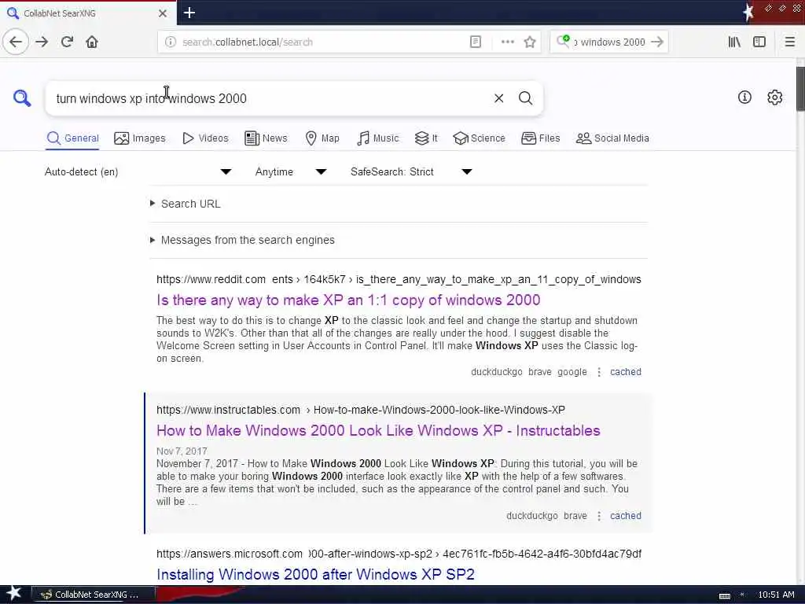Go back with the browser back arrow
Screen dimensions: 805x604
point(16,42)
